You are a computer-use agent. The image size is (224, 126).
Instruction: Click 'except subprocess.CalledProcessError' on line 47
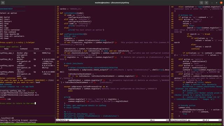coord(86,86)
